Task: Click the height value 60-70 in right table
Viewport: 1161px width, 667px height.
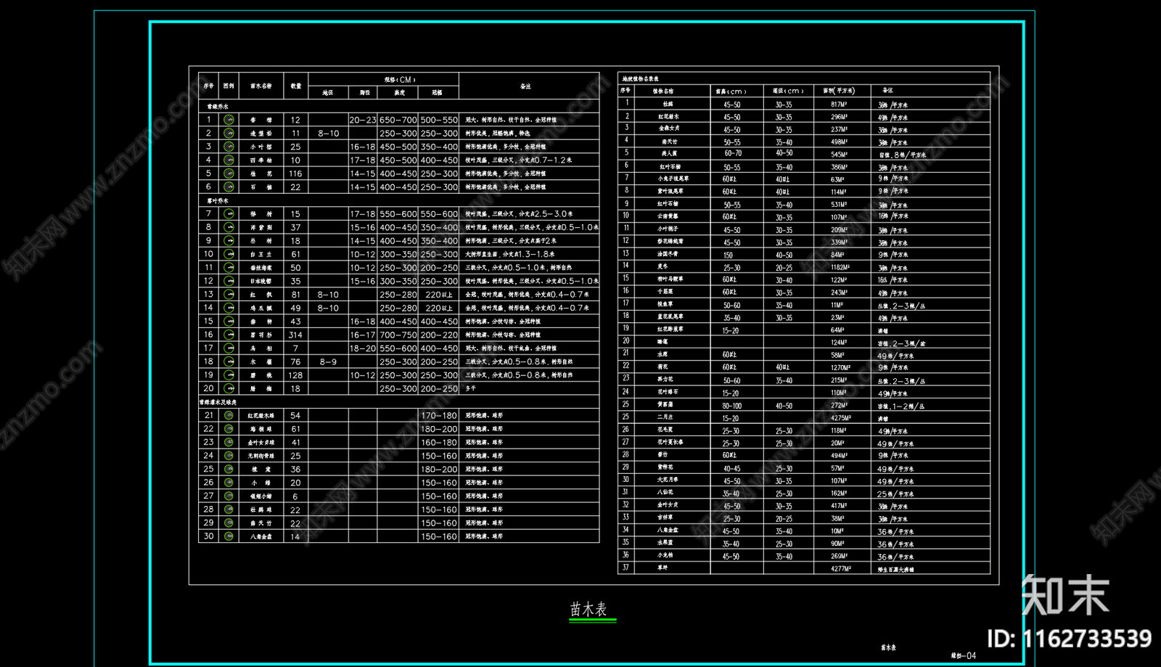Action: [733, 153]
